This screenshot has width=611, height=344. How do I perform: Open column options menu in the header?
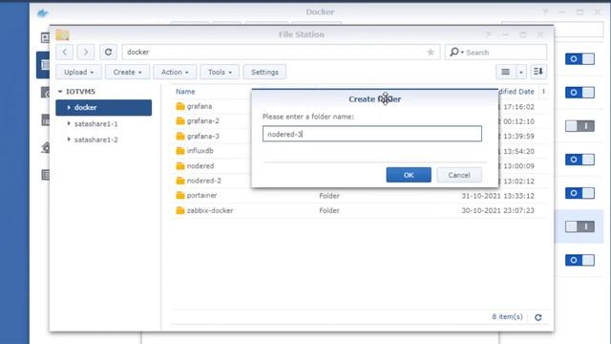click(543, 92)
